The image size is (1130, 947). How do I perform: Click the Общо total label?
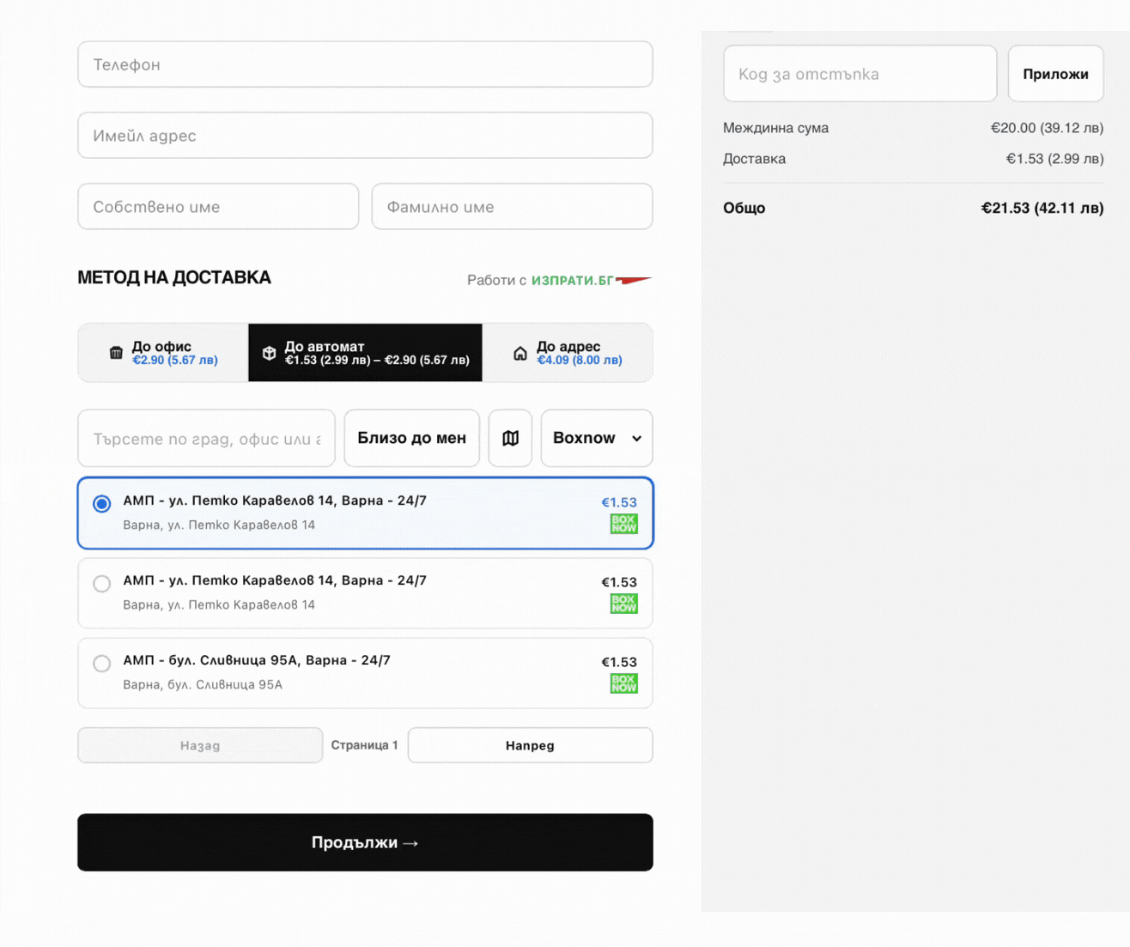(744, 208)
